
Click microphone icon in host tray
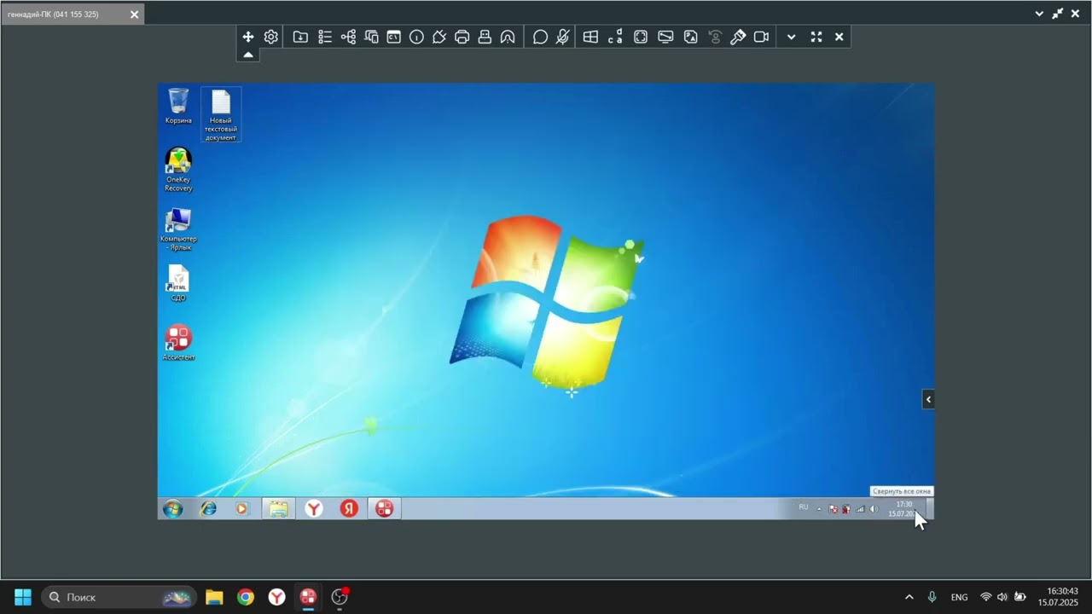click(932, 597)
